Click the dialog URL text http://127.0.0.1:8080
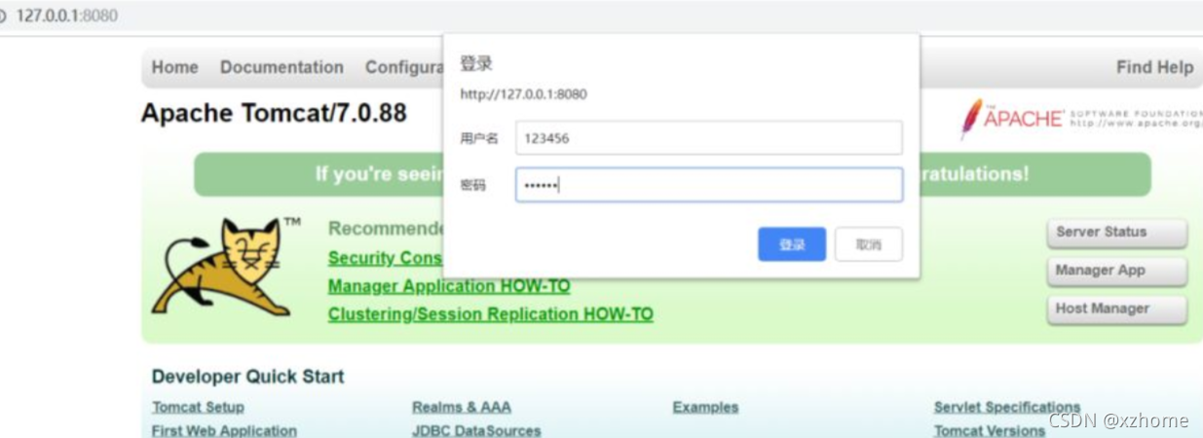 coord(523,94)
